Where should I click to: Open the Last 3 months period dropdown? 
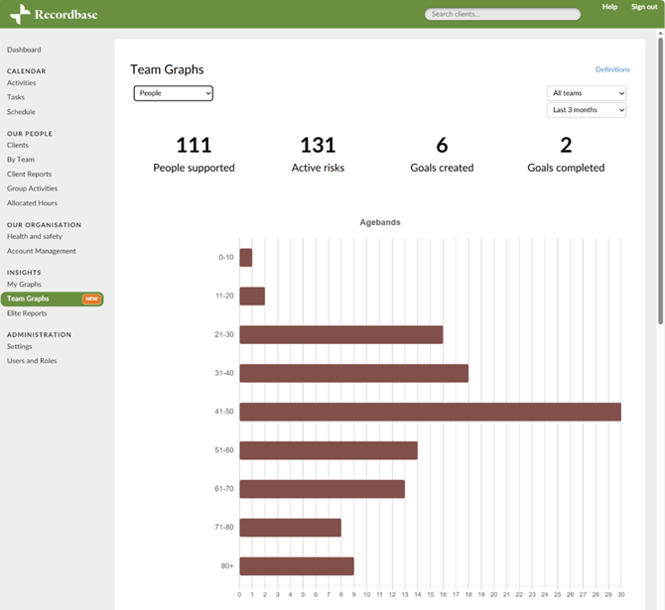pos(587,110)
